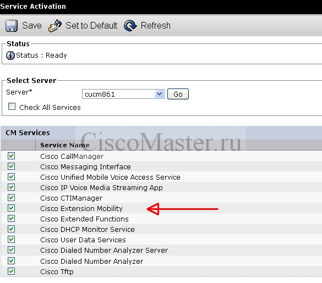Click the Go button
The image size is (322, 283).
[178, 94]
